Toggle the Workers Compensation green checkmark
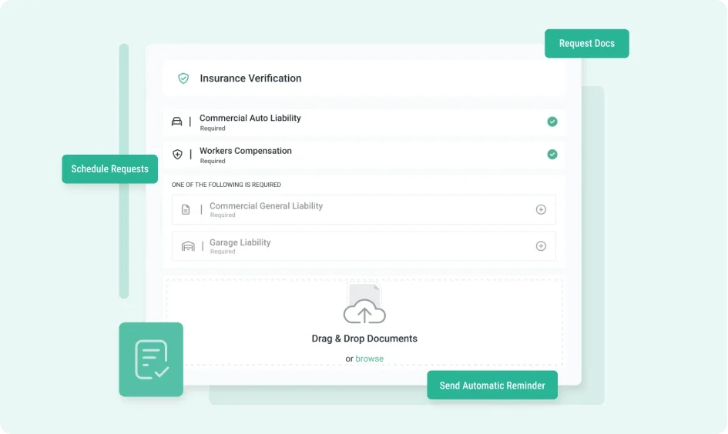This screenshot has width=728, height=434. 552,155
